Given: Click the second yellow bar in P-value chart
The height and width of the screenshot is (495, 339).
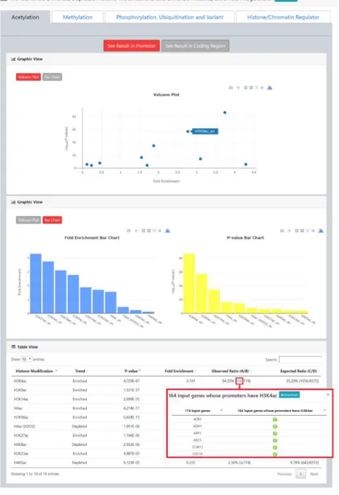Looking at the screenshot, I should tap(202, 294).
